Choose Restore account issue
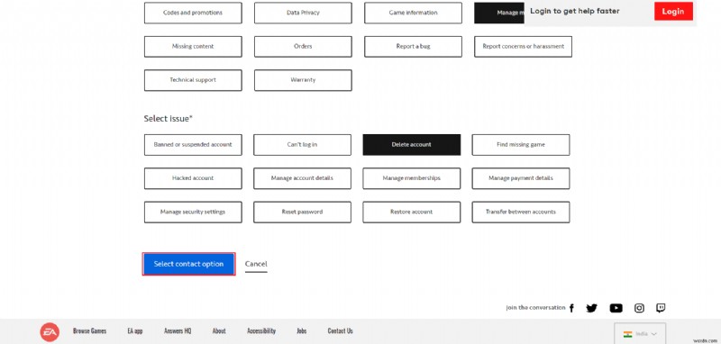 tap(412, 213)
